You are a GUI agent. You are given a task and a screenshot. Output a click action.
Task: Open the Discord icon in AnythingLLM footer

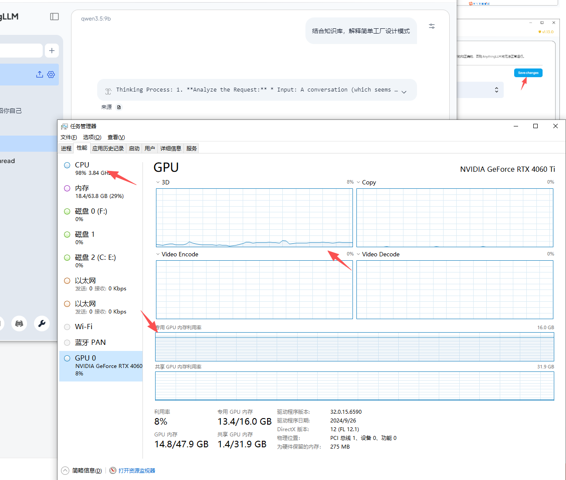[19, 323]
